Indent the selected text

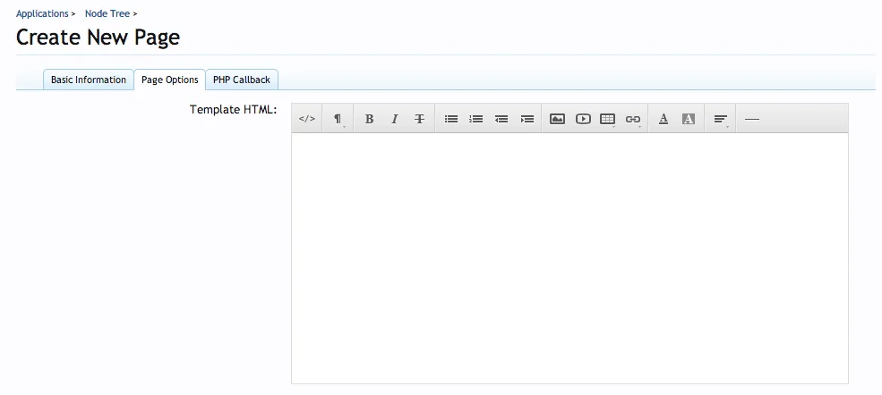pos(527,119)
